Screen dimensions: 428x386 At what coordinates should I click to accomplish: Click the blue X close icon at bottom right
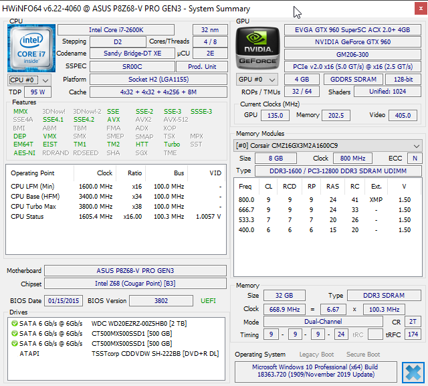click(x=413, y=373)
